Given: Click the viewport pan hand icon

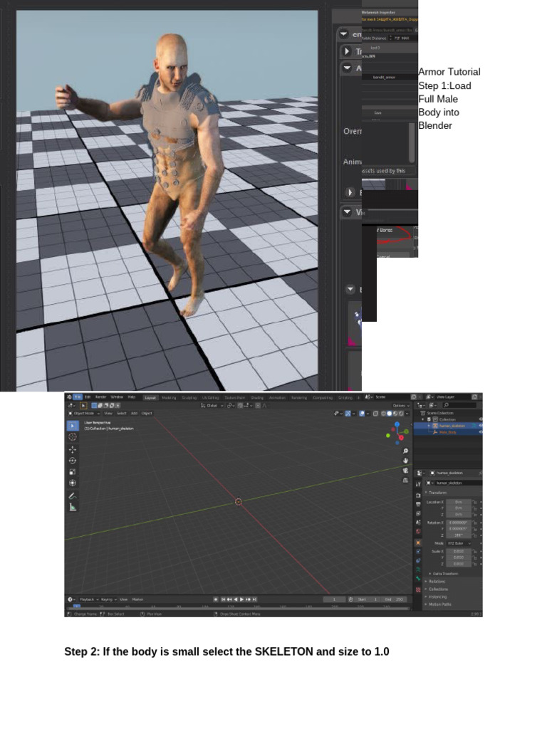Looking at the screenshot, I should coord(405,461).
